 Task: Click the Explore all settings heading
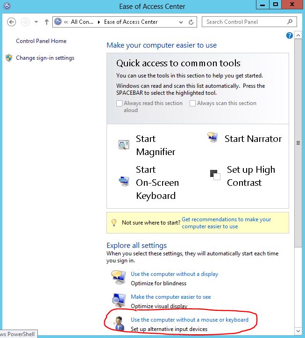pyautogui.click(x=136, y=246)
